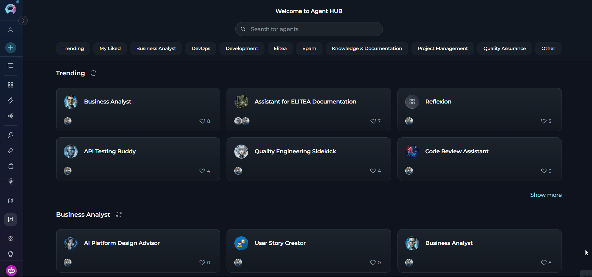Open the key credentials sidebar icon
The height and width of the screenshot is (277, 592).
click(x=11, y=135)
